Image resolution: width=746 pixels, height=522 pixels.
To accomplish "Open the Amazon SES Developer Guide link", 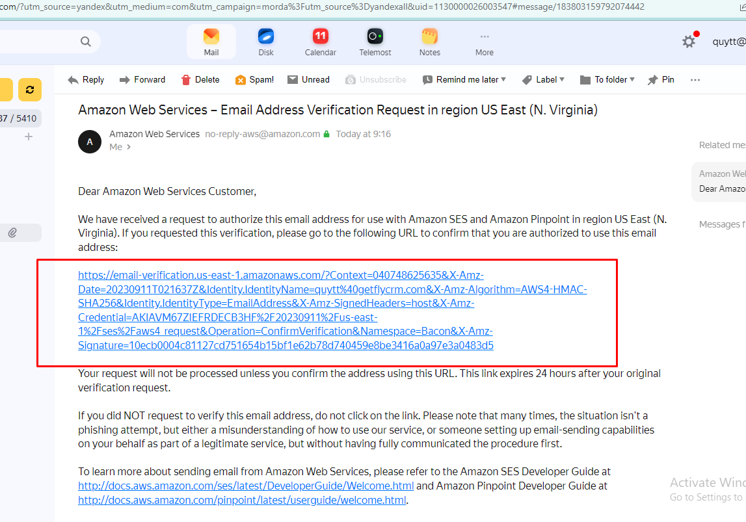I will [246, 486].
